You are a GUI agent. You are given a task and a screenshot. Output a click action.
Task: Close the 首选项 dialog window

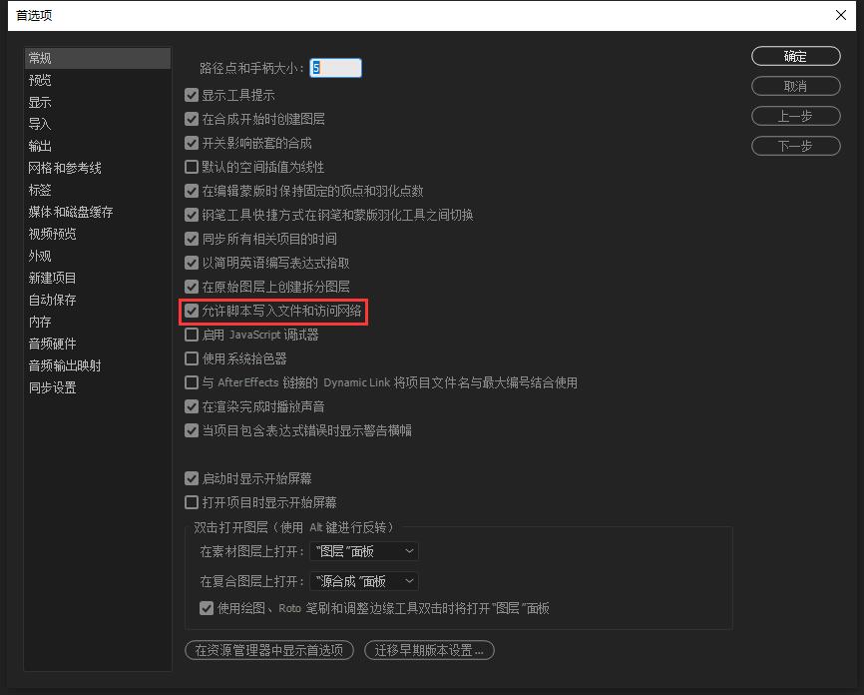pyautogui.click(x=841, y=15)
